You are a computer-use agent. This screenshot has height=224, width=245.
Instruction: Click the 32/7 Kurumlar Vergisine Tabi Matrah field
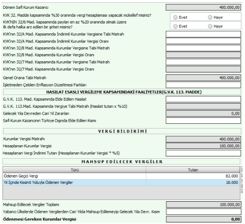click(x=203, y=62)
